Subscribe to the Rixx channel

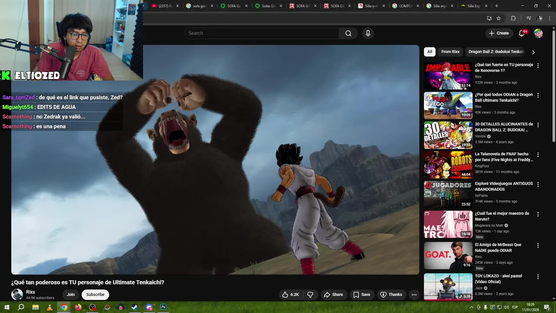tap(95, 294)
